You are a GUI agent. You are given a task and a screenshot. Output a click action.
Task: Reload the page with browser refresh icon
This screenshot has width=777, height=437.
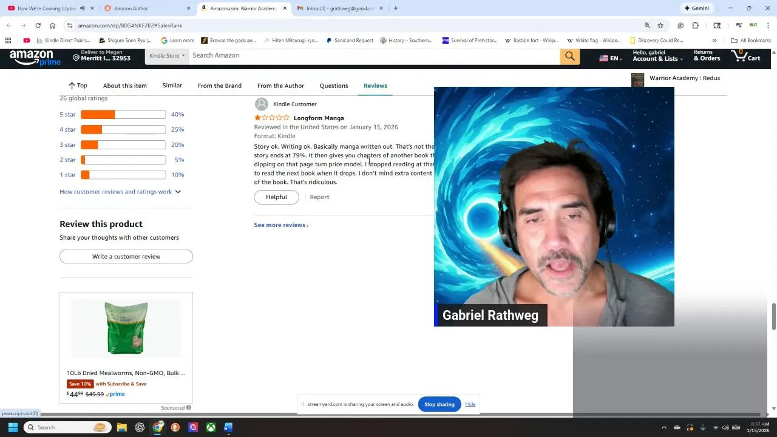click(38, 25)
